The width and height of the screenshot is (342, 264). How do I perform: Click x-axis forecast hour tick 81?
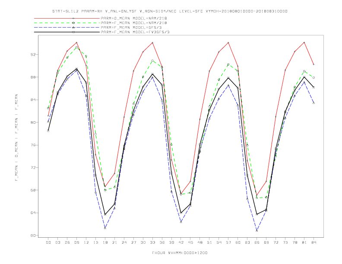[304, 242]
